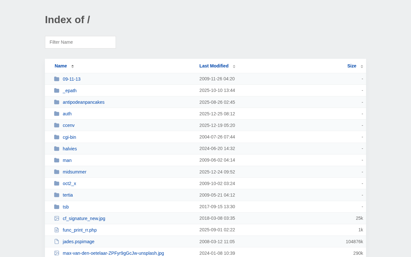411x257 pixels.
Task: Toggle sort arrows next to Last Modified
Action: tap(234, 66)
